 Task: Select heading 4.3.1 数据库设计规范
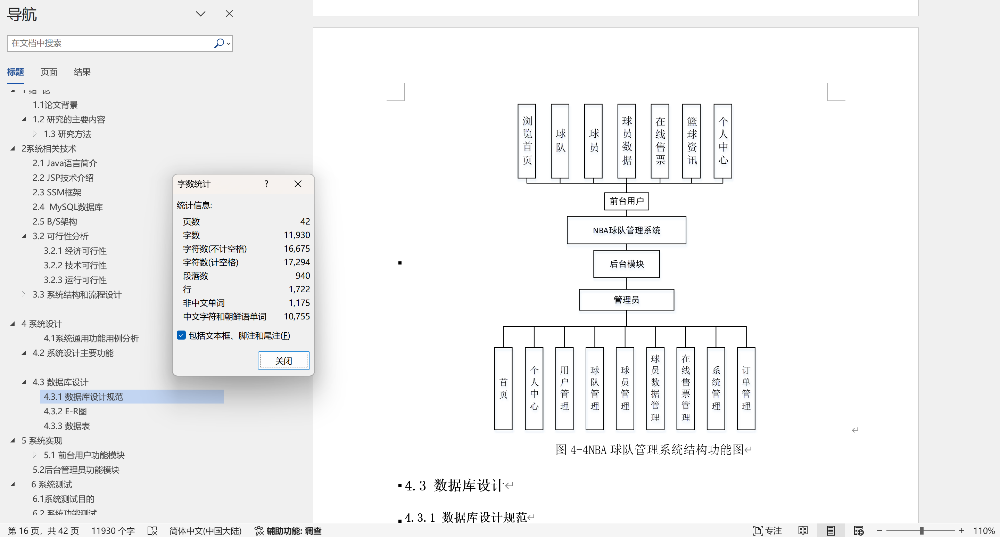132,397
